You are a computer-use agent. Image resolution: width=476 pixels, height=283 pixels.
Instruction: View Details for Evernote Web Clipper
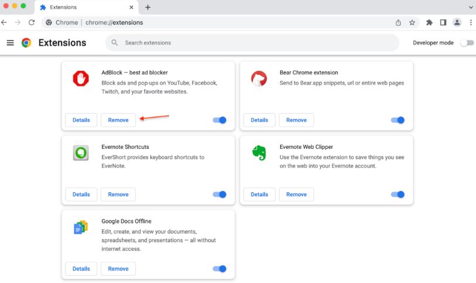click(x=259, y=195)
